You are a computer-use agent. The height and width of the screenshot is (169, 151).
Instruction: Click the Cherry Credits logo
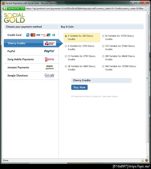[x=50, y=43]
